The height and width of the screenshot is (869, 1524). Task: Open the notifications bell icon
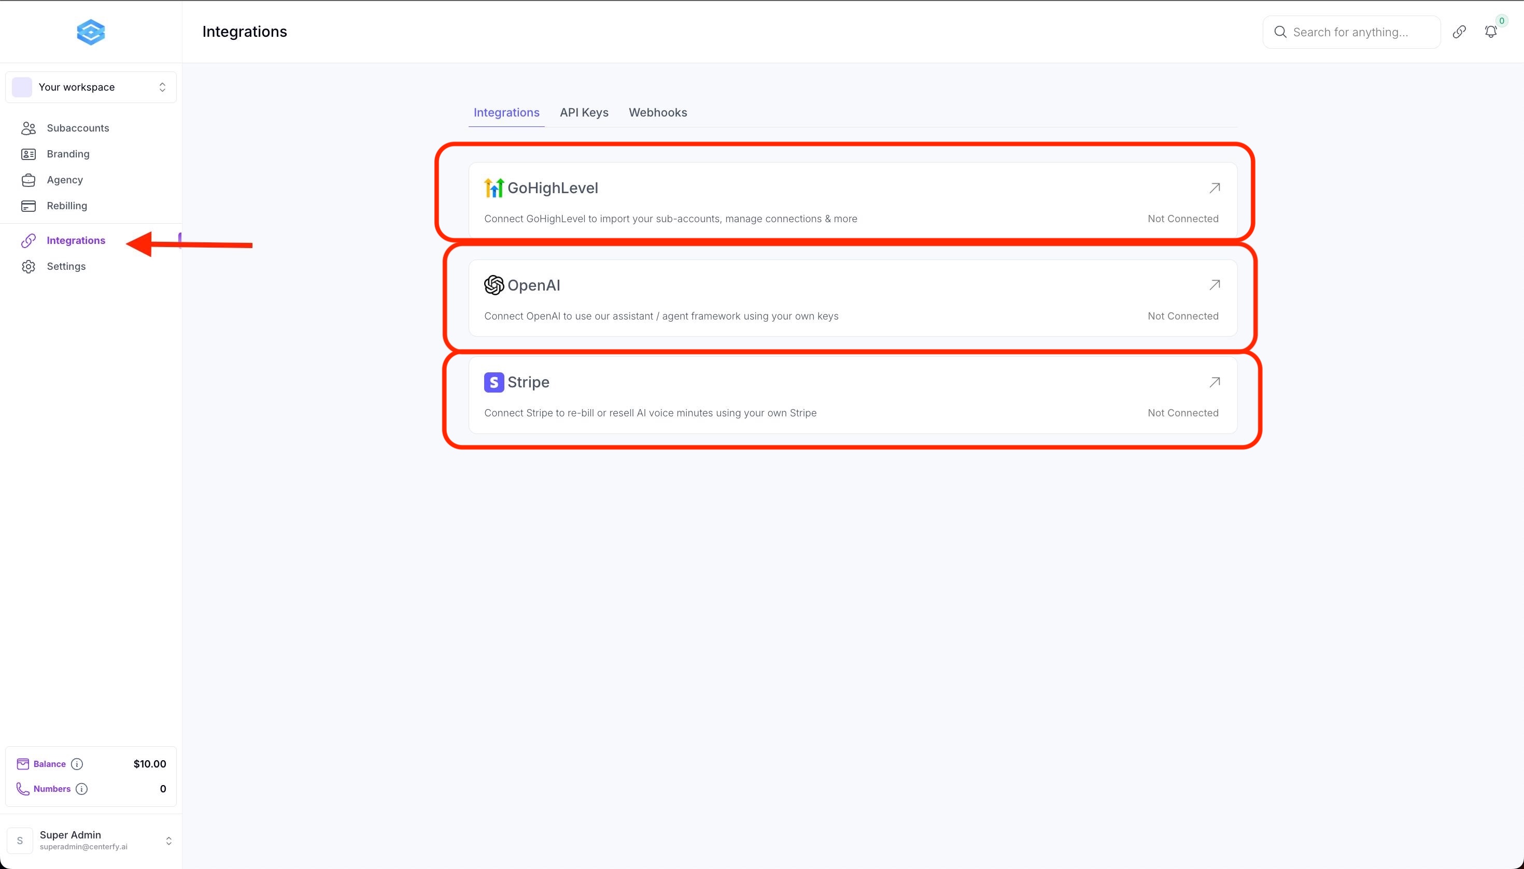click(1490, 32)
